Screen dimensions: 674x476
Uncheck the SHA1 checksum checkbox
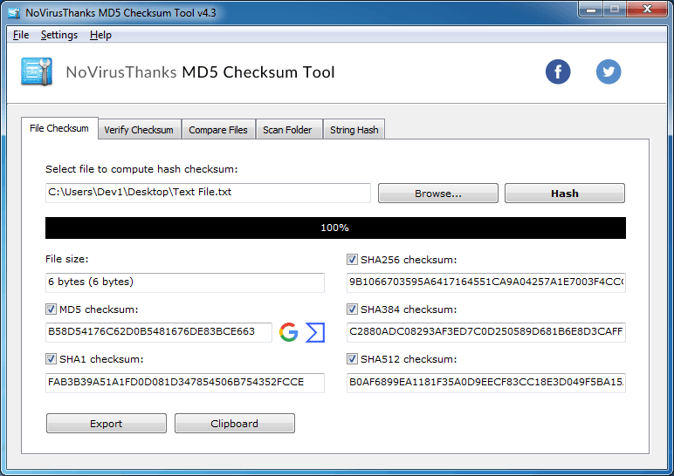pyautogui.click(x=51, y=359)
